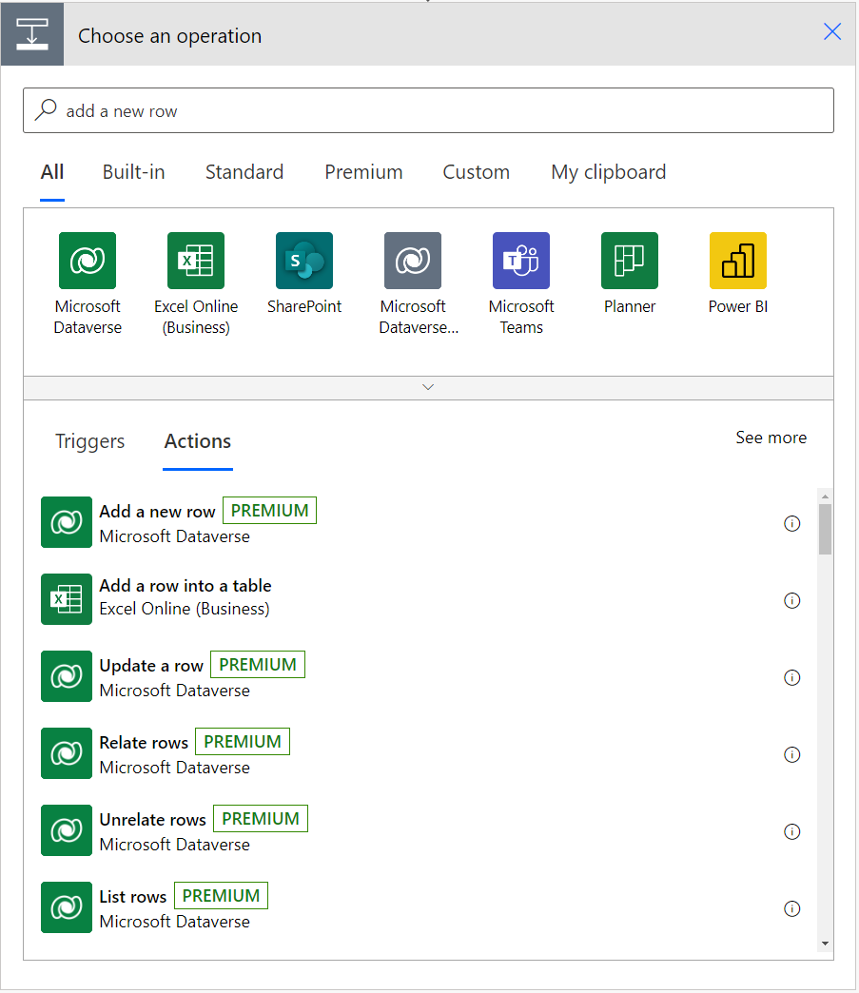Switch to the Triggers tab
This screenshot has width=859, height=993.
click(89, 441)
